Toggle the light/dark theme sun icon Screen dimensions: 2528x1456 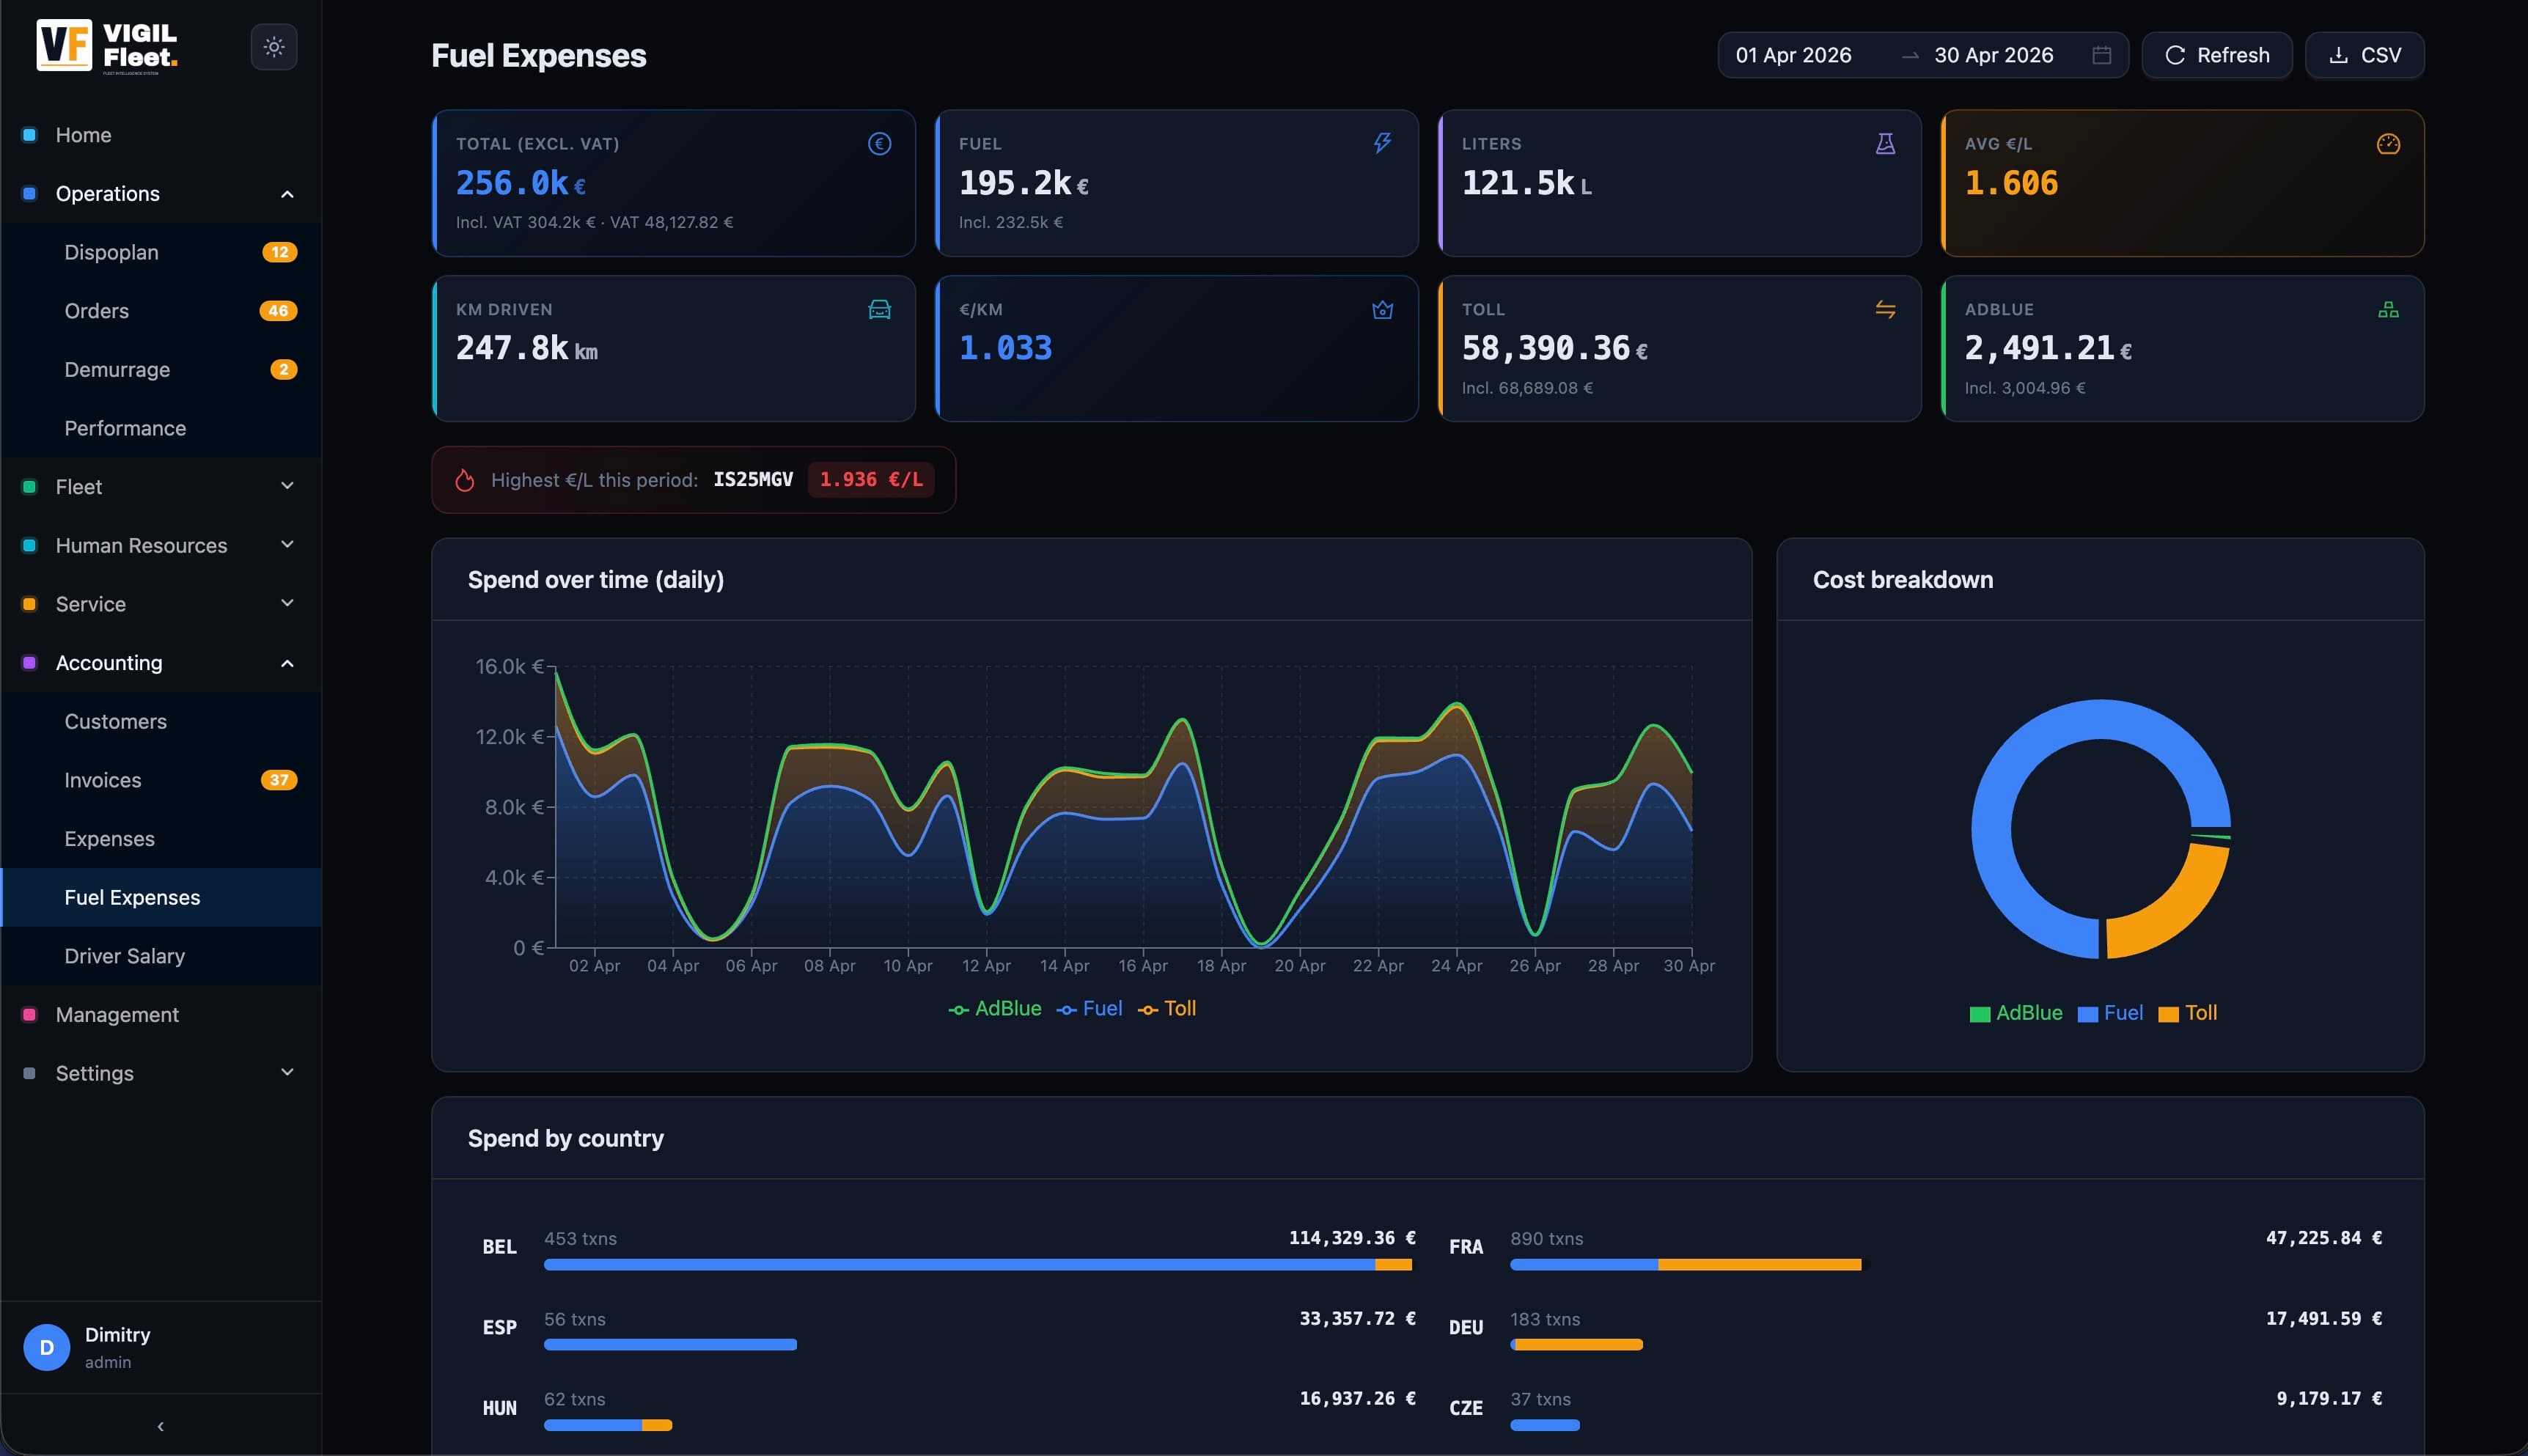tap(273, 47)
